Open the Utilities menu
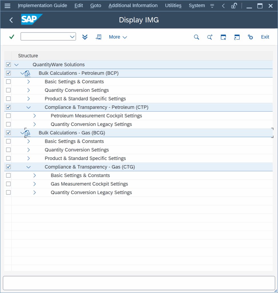Viewport: 278px width, 293px height. tap(173, 6)
